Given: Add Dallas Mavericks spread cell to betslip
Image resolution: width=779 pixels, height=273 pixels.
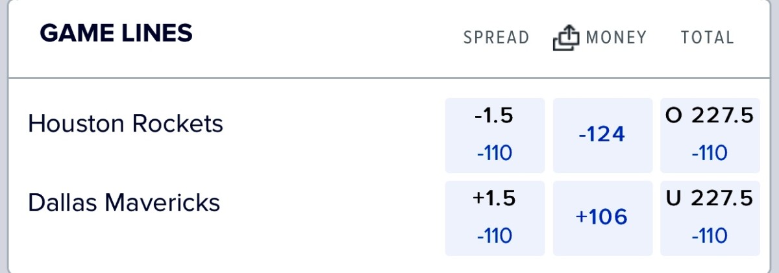Looking at the screenshot, I should (494, 218).
